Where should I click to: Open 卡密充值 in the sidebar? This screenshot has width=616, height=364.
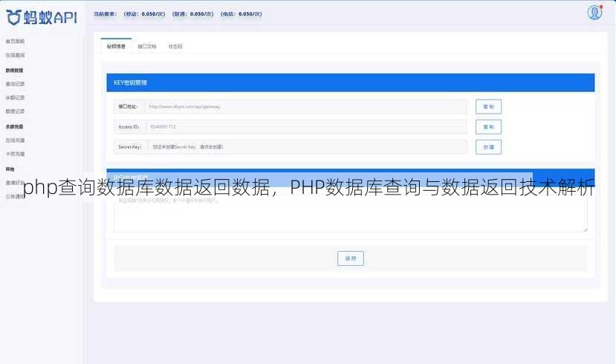click(16, 154)
